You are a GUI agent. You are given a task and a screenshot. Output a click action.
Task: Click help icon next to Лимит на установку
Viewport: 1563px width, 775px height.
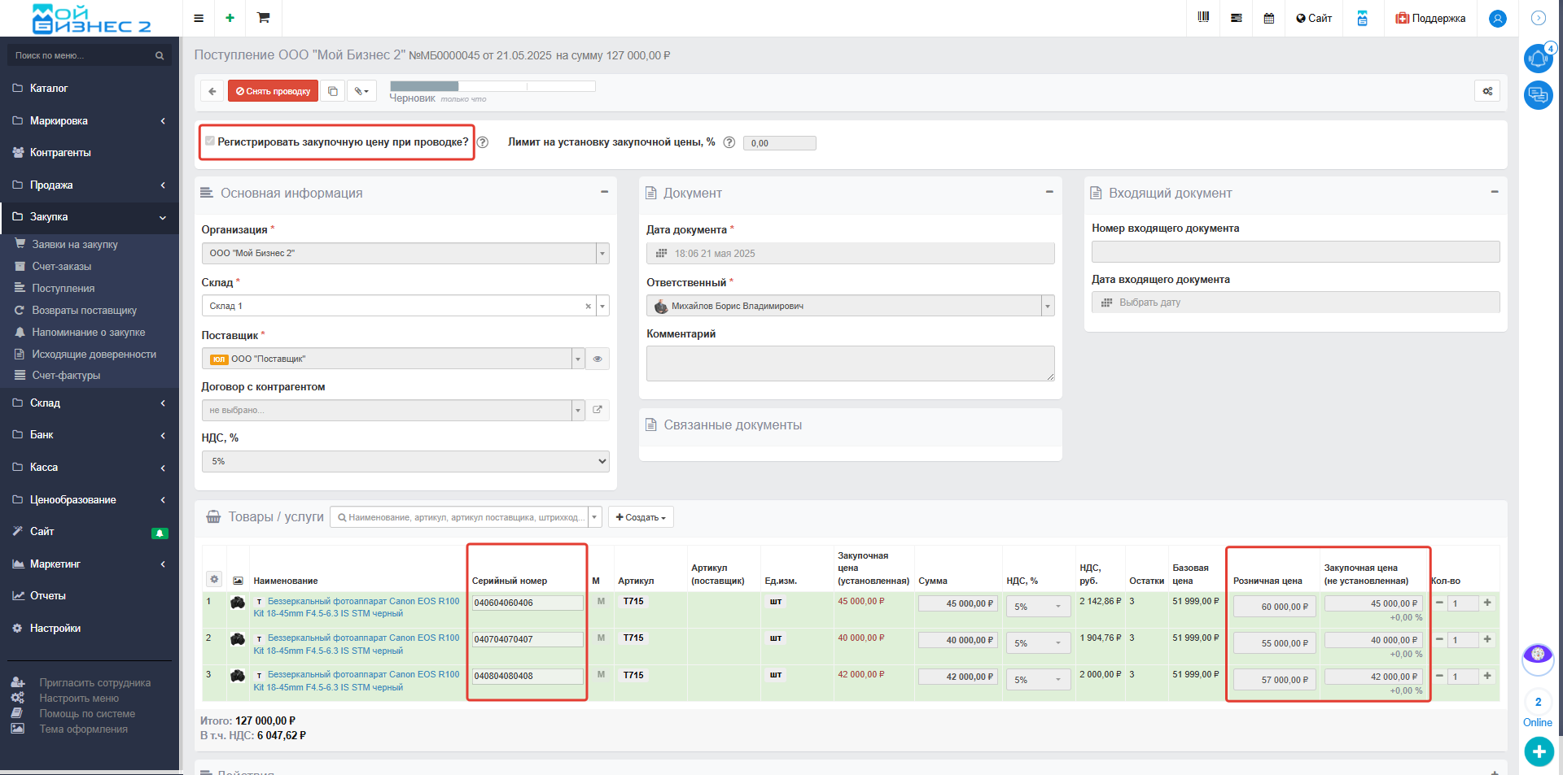point(729,142)
